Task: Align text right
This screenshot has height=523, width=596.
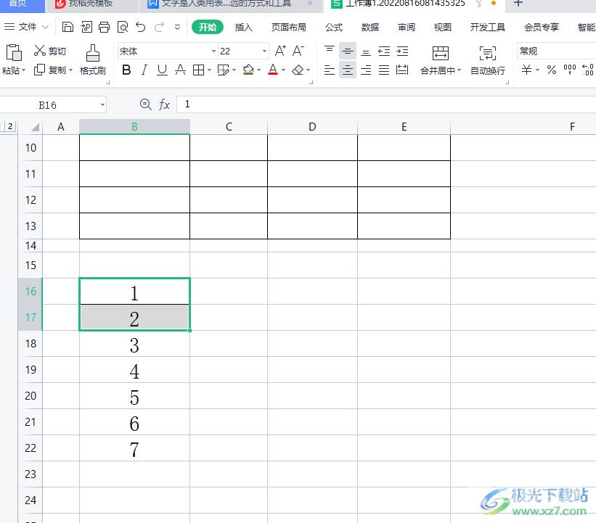Action: click(x=366, y=70)
